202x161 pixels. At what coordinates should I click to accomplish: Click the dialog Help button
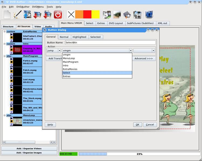(x=50, y=125)
